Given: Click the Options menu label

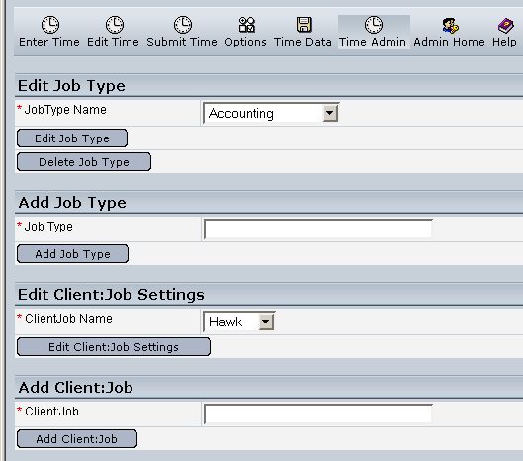Looking at the screenshot, I should tap(245, 42).
